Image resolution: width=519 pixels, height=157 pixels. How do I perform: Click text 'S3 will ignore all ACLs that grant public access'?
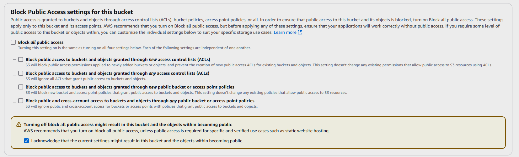[86, 79]
